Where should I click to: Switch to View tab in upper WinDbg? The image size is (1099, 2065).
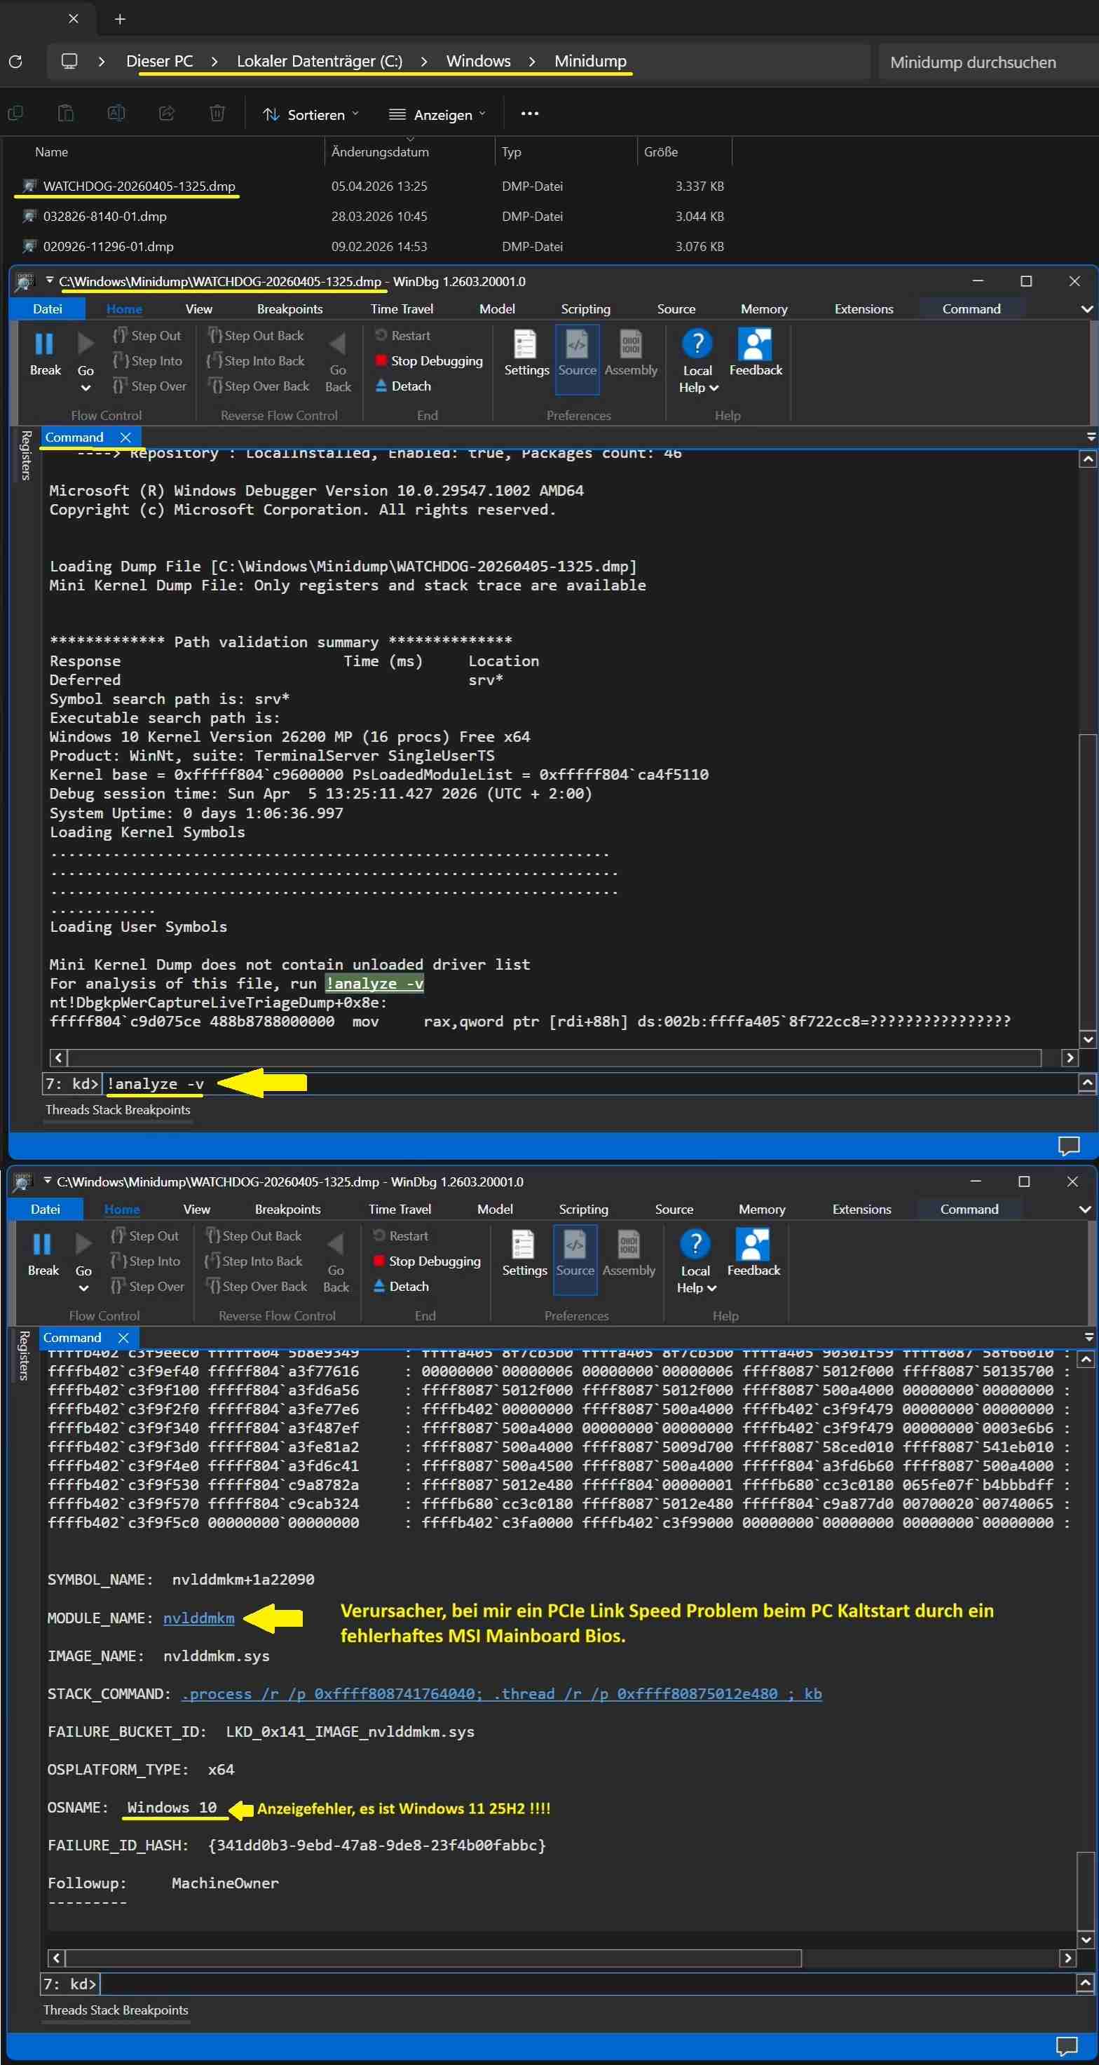point(198,309)
